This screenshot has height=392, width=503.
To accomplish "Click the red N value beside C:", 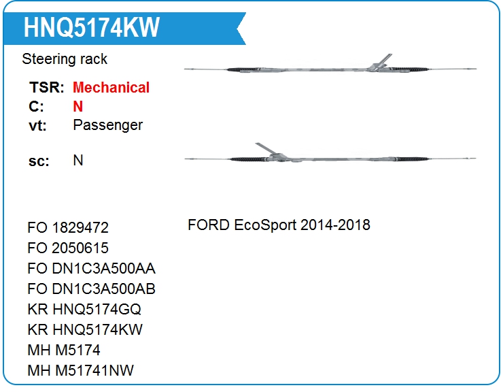I will point(78,106).
